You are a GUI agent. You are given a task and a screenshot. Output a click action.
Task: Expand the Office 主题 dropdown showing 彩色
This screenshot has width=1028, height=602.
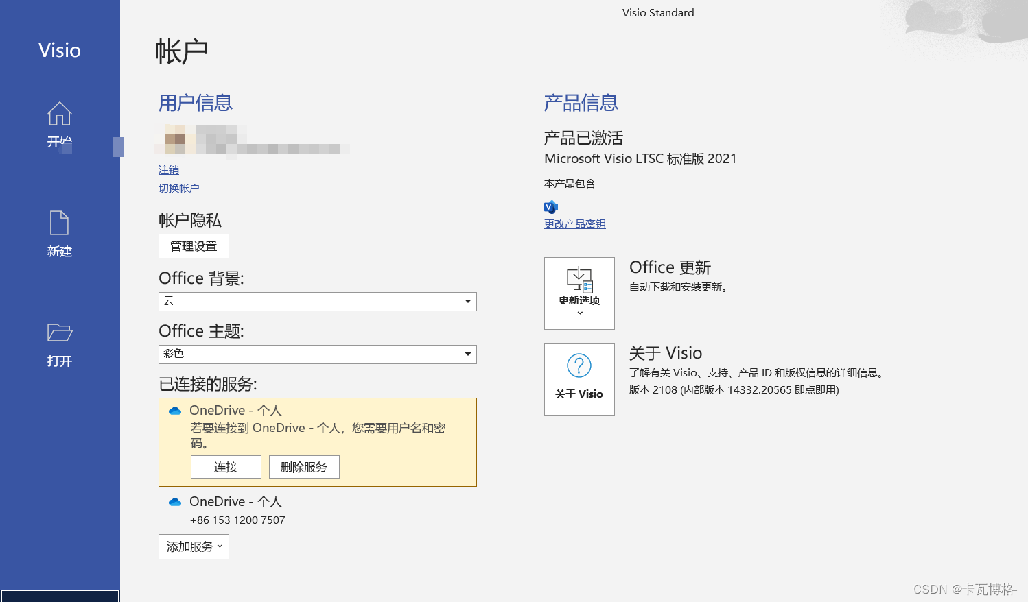pyautogui.click(x=318, y=354)
